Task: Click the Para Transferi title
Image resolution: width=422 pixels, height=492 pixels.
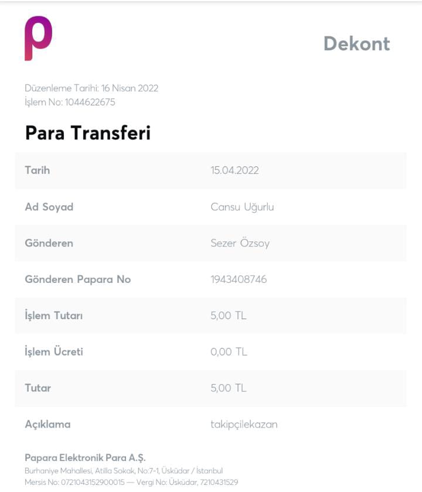Action: [88, 133]
